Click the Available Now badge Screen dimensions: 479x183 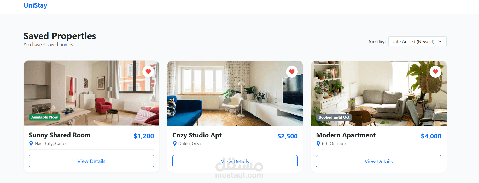[x=44, y=117]
